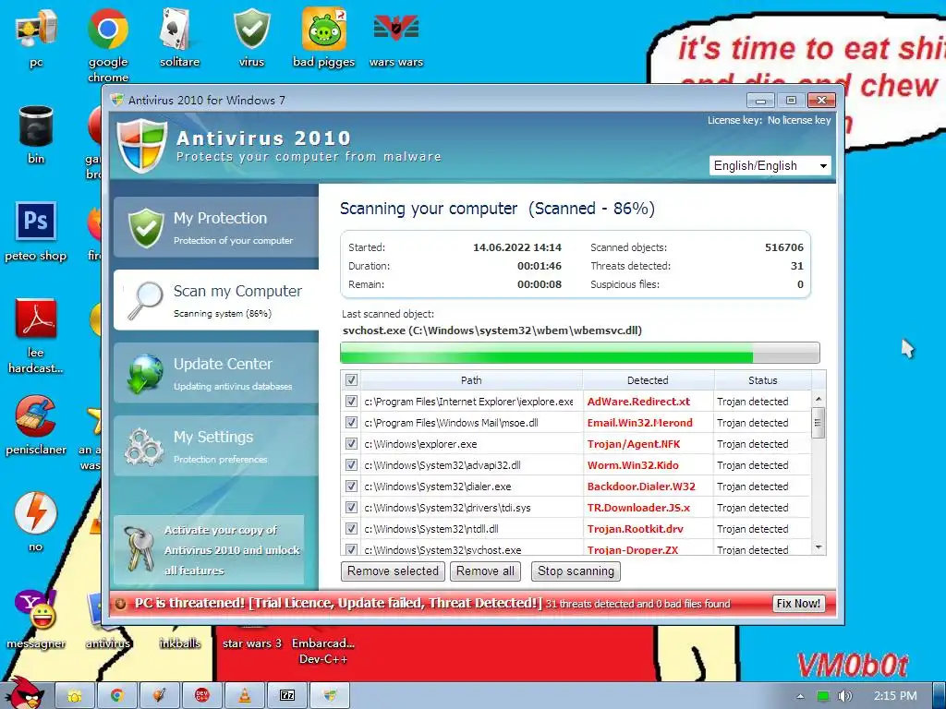This screenshot has width=946, height=709.
Task: Select the Worm.Win32.Kido detection entry
Action: coord(633,465)
